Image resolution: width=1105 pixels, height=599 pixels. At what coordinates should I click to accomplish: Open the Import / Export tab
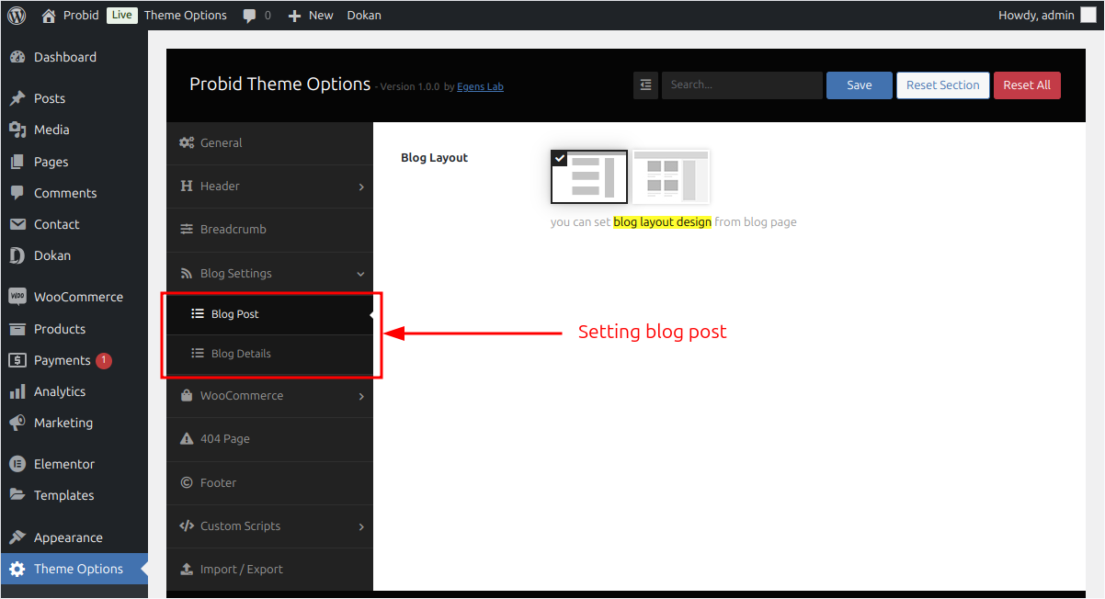coord(270,569)
